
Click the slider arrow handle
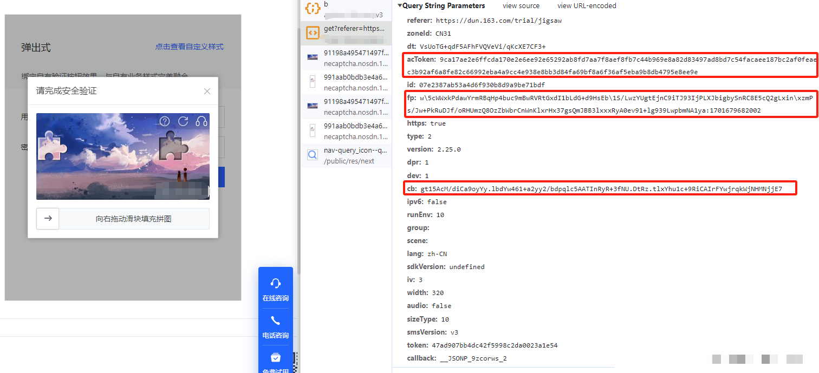point(48,219)
